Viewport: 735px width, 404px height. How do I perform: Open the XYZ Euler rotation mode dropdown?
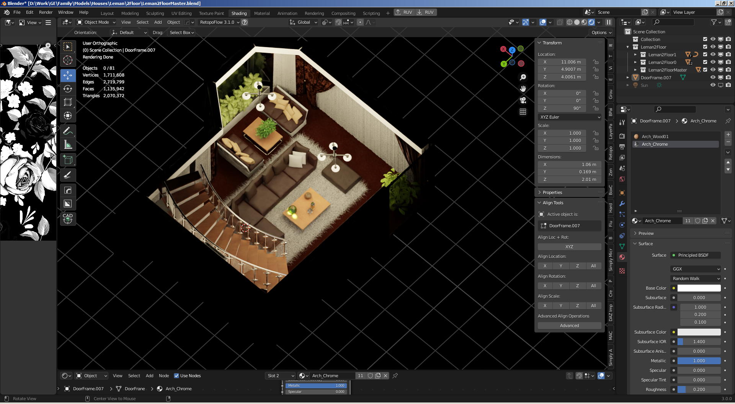[x=570, y=117]
